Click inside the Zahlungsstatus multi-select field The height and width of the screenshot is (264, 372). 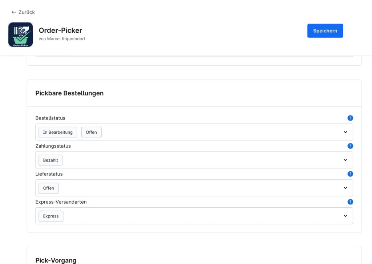(x=194, y=160)
